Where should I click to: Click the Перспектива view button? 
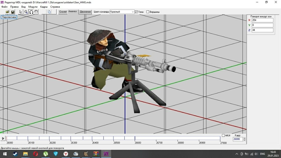[9, 17]
